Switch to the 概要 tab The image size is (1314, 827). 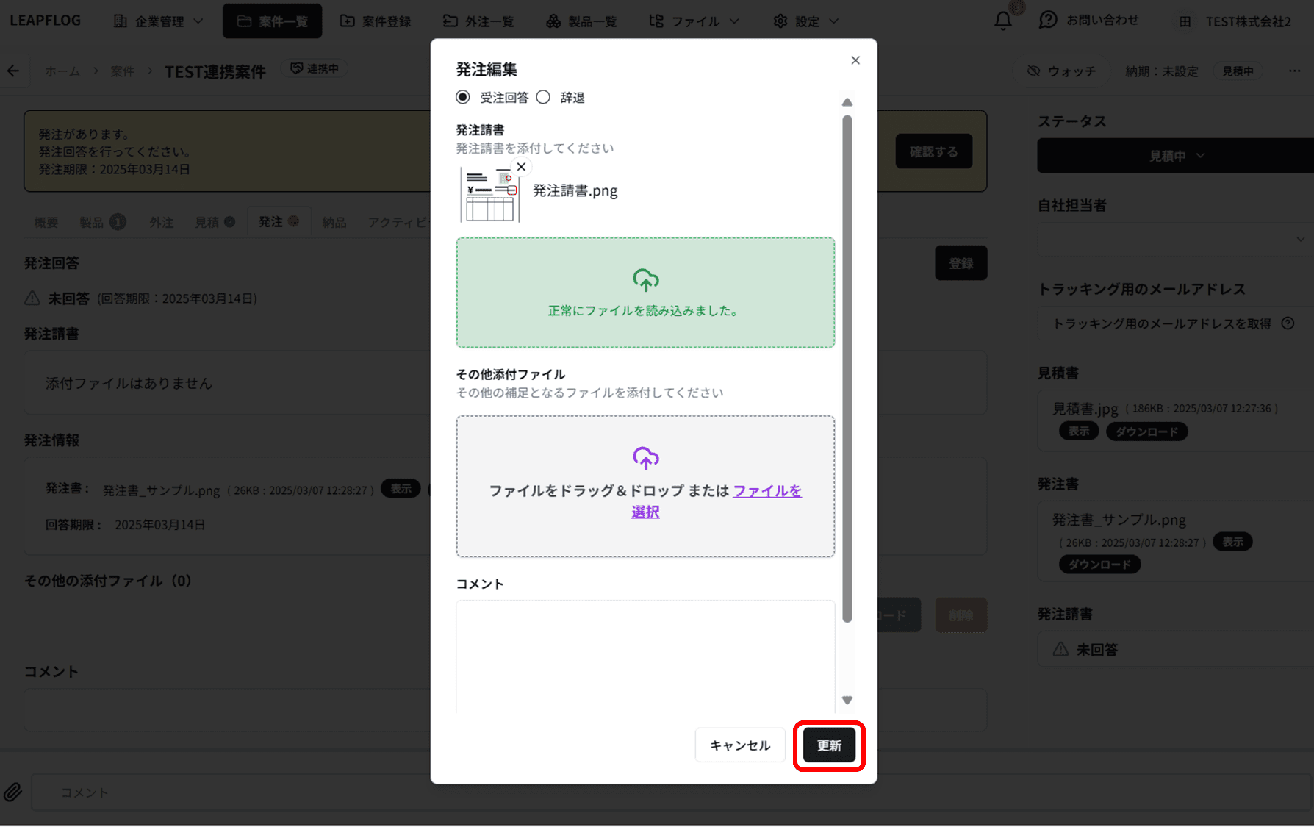(45, 221)
